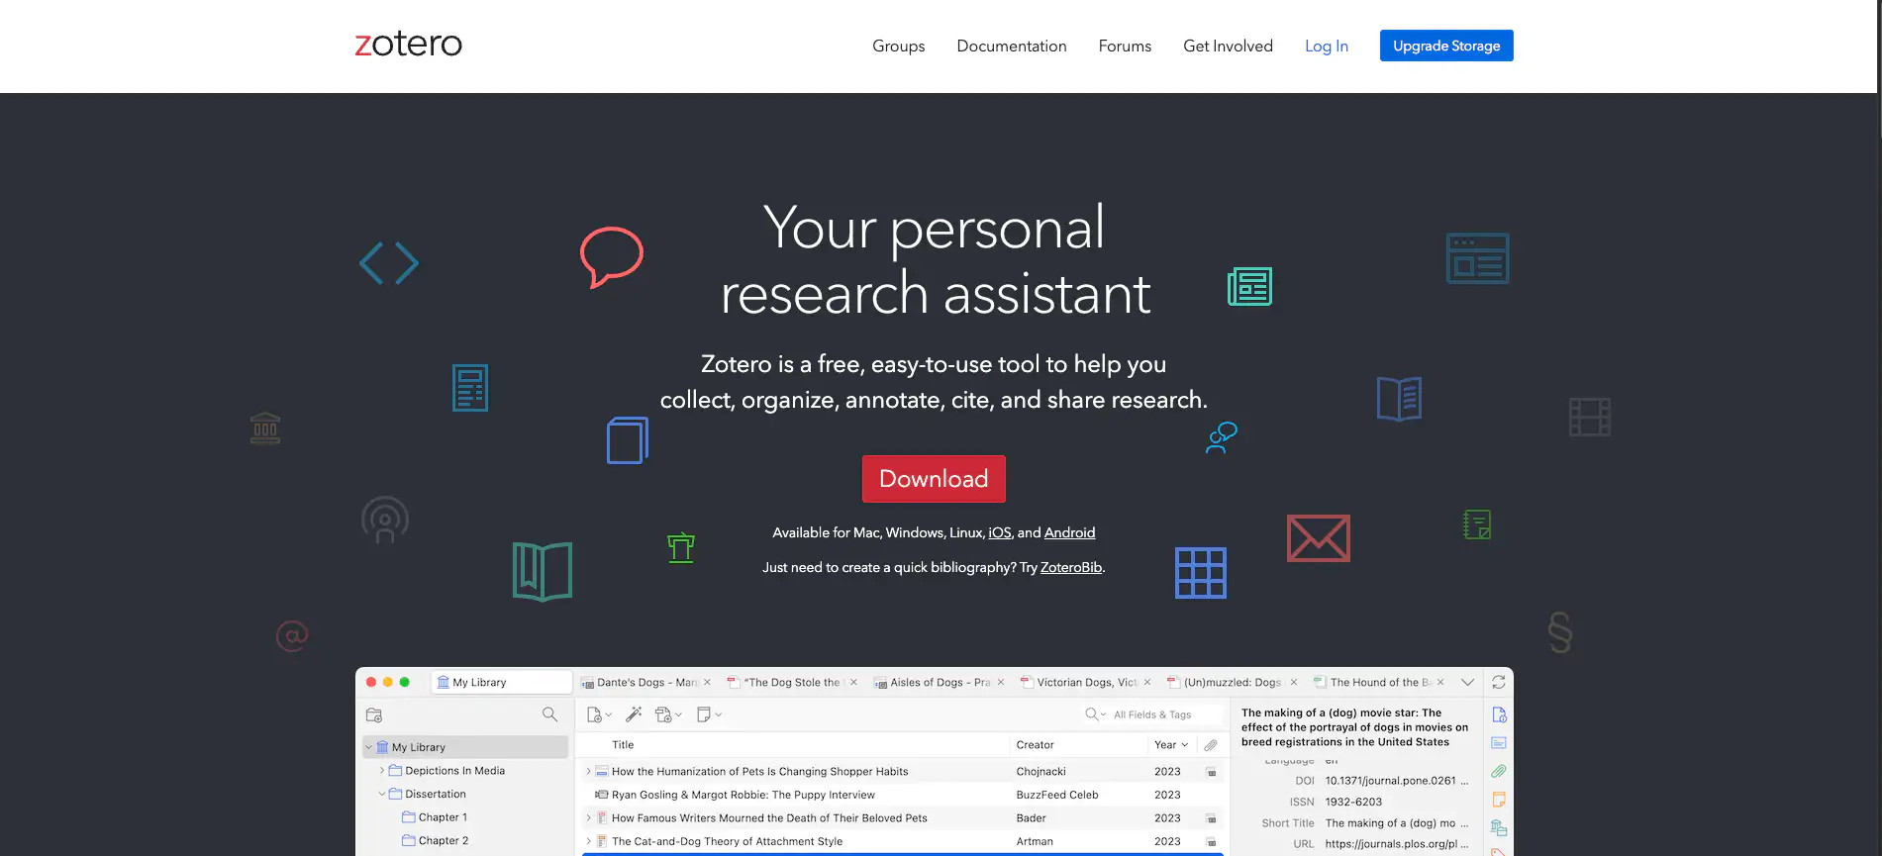Click the Upgrade Storage button
Screen dimensions: 1882x856
[1445, 46]
